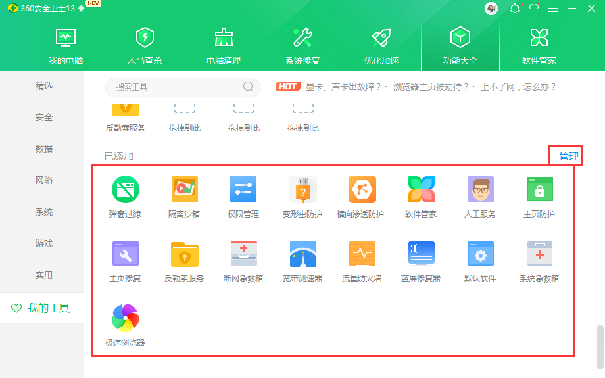Select the 网络 sidebar category

pyautogui.click(x=44, y=180)
